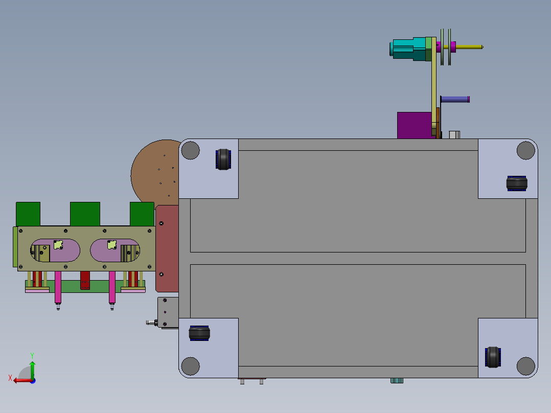551x413 pixels.
Task: Select the cyan motor body at the top
Action: pos(410,49)
